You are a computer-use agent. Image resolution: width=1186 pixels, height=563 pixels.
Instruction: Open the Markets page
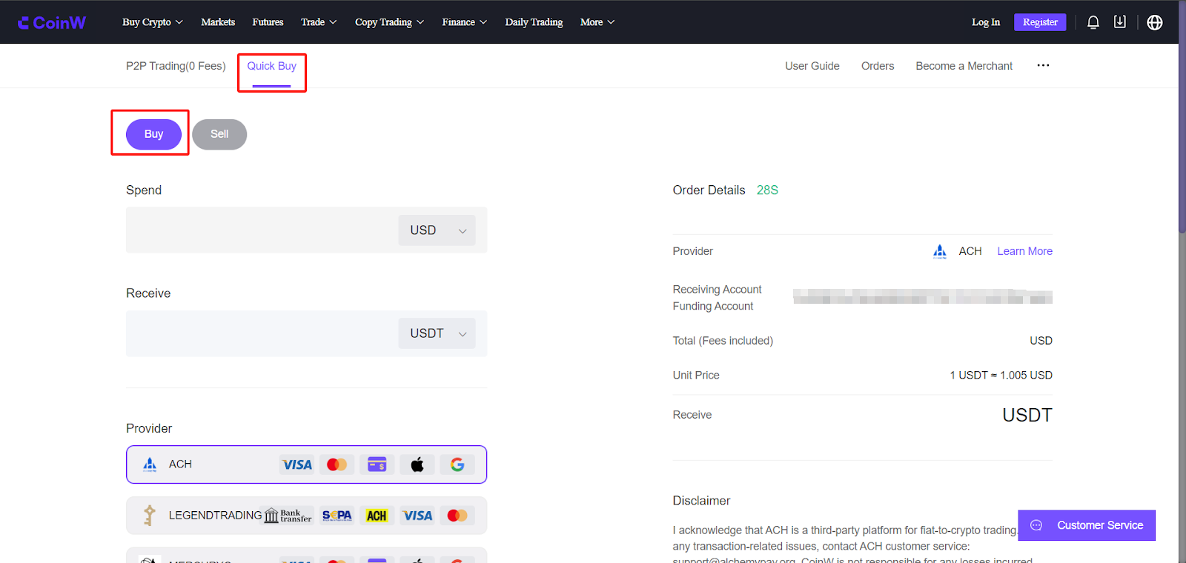218,22
